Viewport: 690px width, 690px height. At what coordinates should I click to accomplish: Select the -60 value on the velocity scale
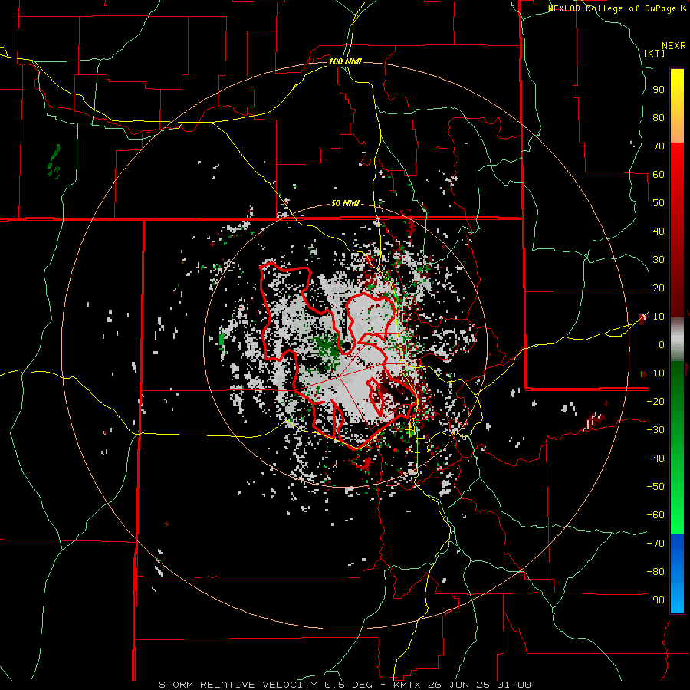point(655,515)
